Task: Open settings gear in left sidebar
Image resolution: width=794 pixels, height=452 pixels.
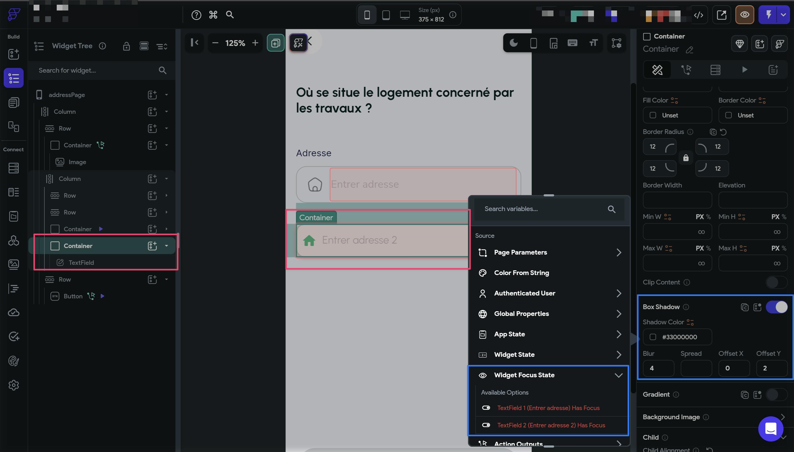Action: pyautogui.click(x=13, y=385)
